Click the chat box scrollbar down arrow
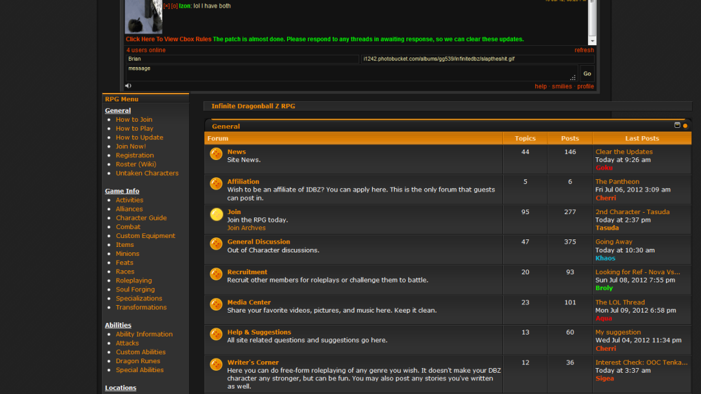Image resolution: width=701 pixels, height=394 pixels. coord(592,41)
